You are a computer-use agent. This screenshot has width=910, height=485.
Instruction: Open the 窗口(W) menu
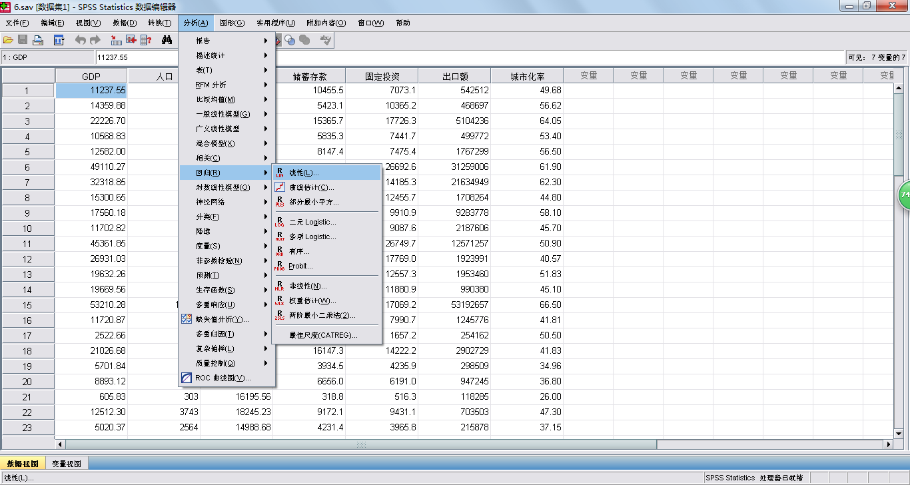pos(370,23)
